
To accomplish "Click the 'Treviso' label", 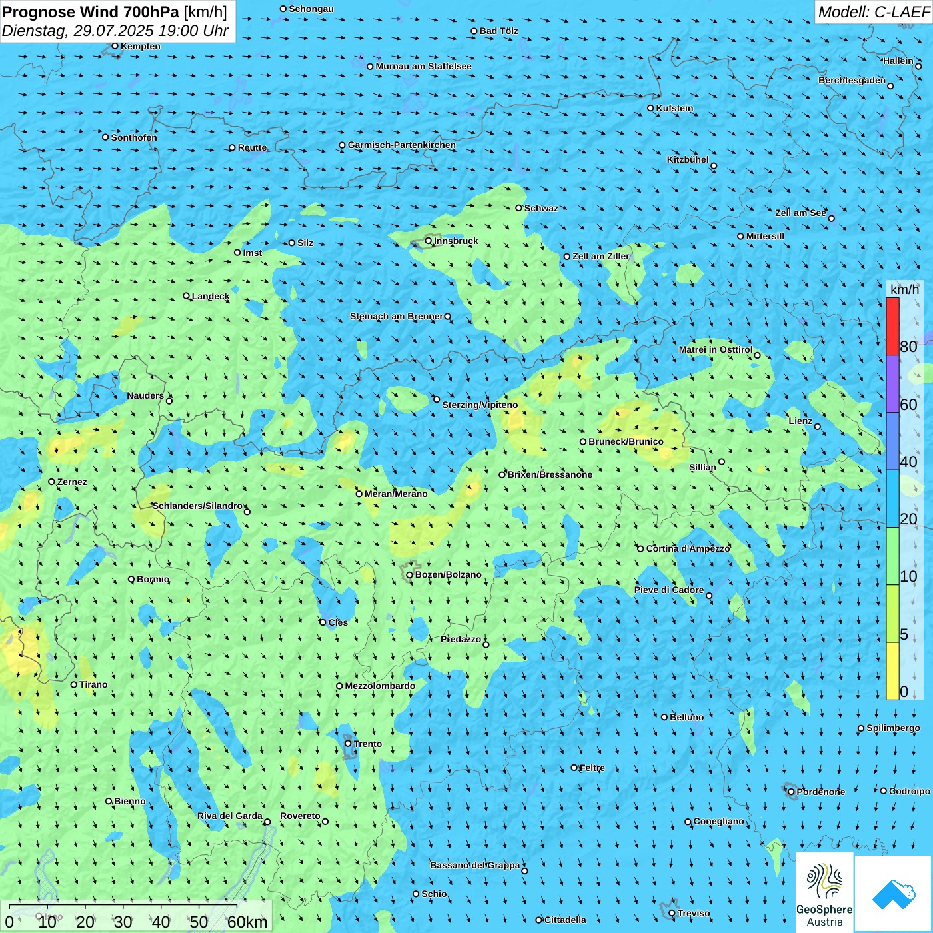I will click(694, 913).
